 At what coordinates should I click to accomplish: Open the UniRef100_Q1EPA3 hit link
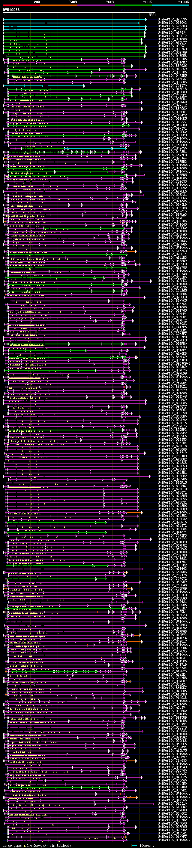coord(172,92)
